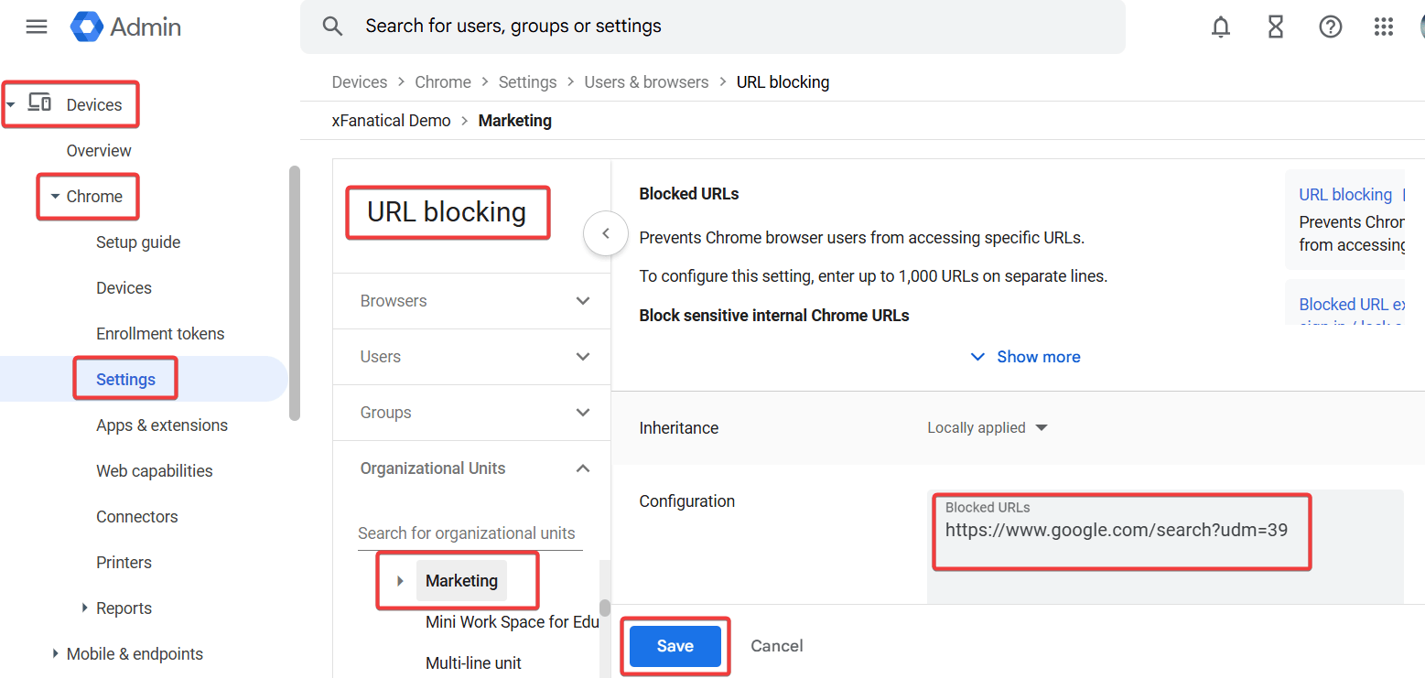
Task: Open Overview in sidebar
Action: click(x=99, y=150)
